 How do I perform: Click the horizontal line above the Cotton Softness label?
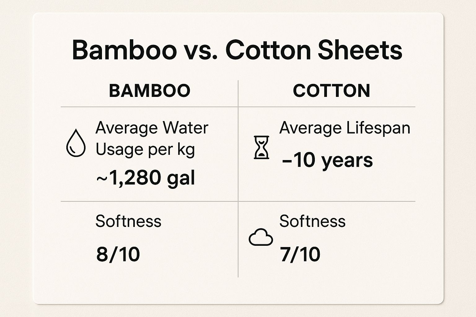(x=327, y=201)
